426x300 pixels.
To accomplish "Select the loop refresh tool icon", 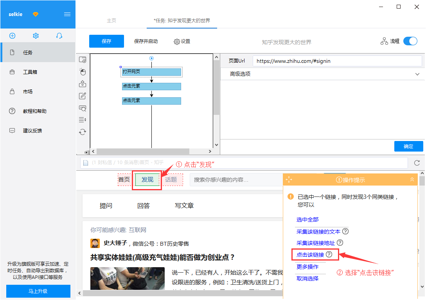I will tap(83, 132).
